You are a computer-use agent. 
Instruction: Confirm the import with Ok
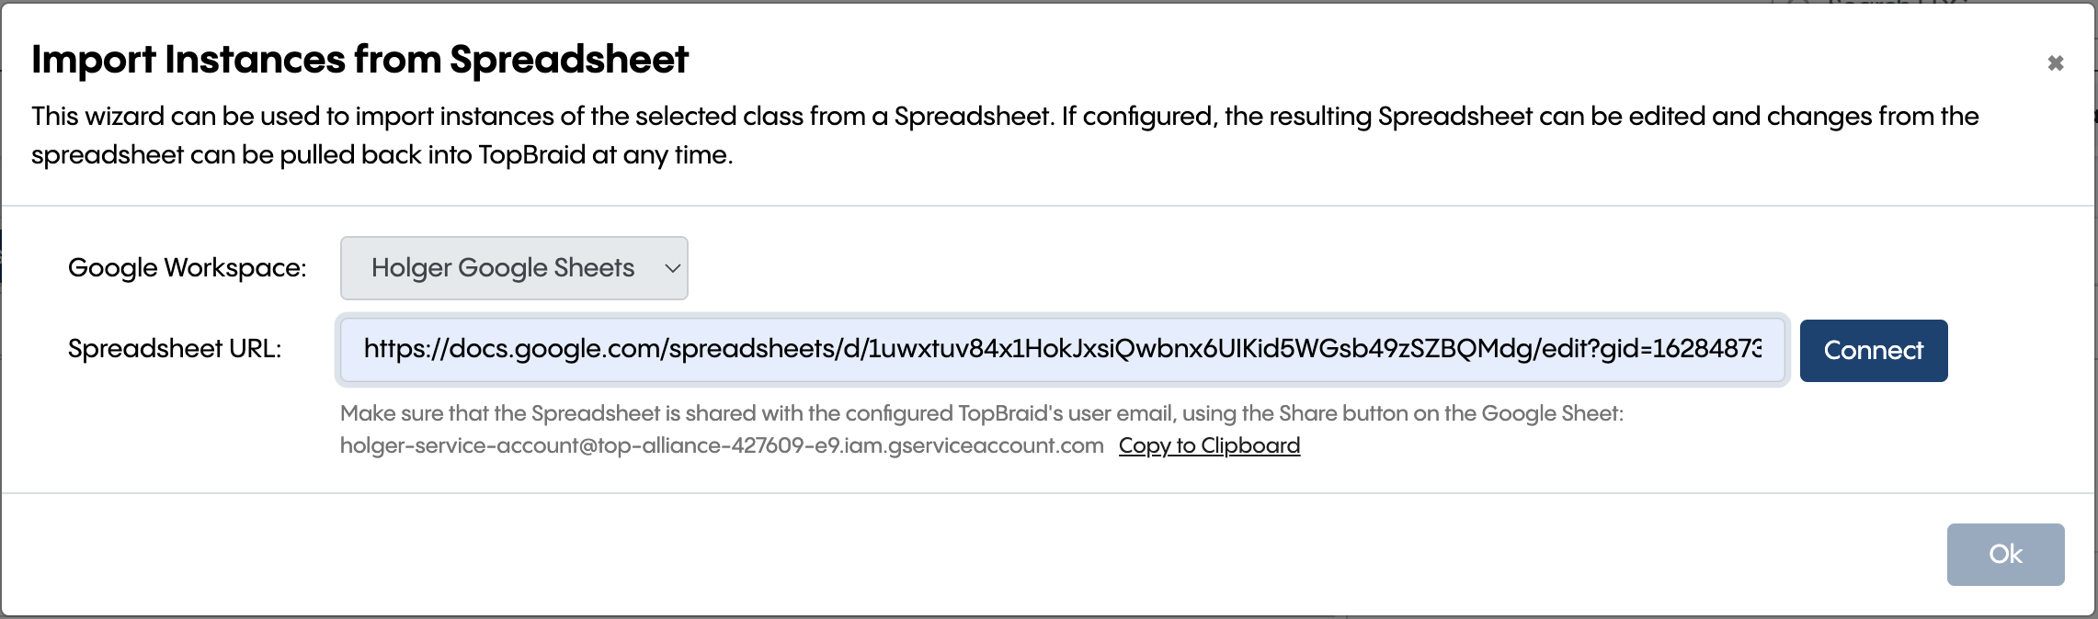[x=2005, y=554]
